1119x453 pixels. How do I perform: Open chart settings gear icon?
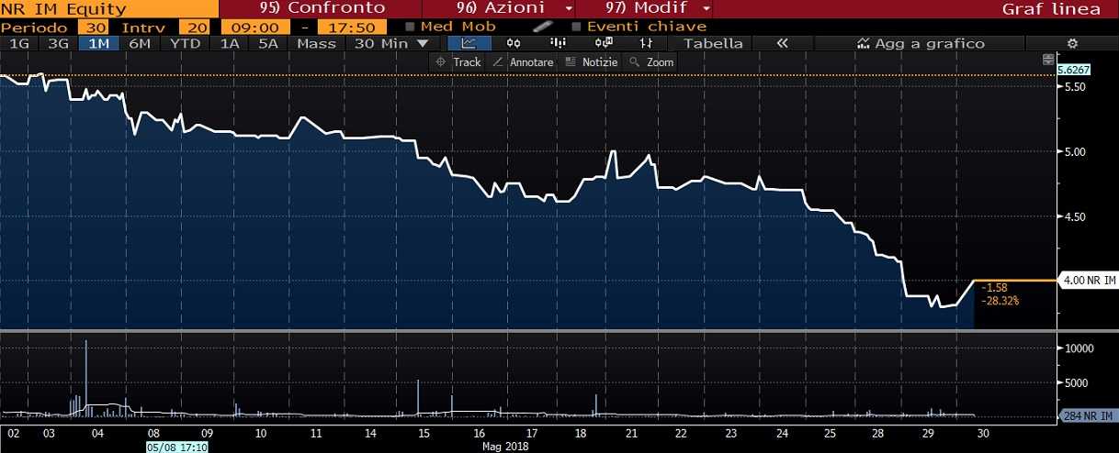pyautogui.click(x=1071, y=43)
